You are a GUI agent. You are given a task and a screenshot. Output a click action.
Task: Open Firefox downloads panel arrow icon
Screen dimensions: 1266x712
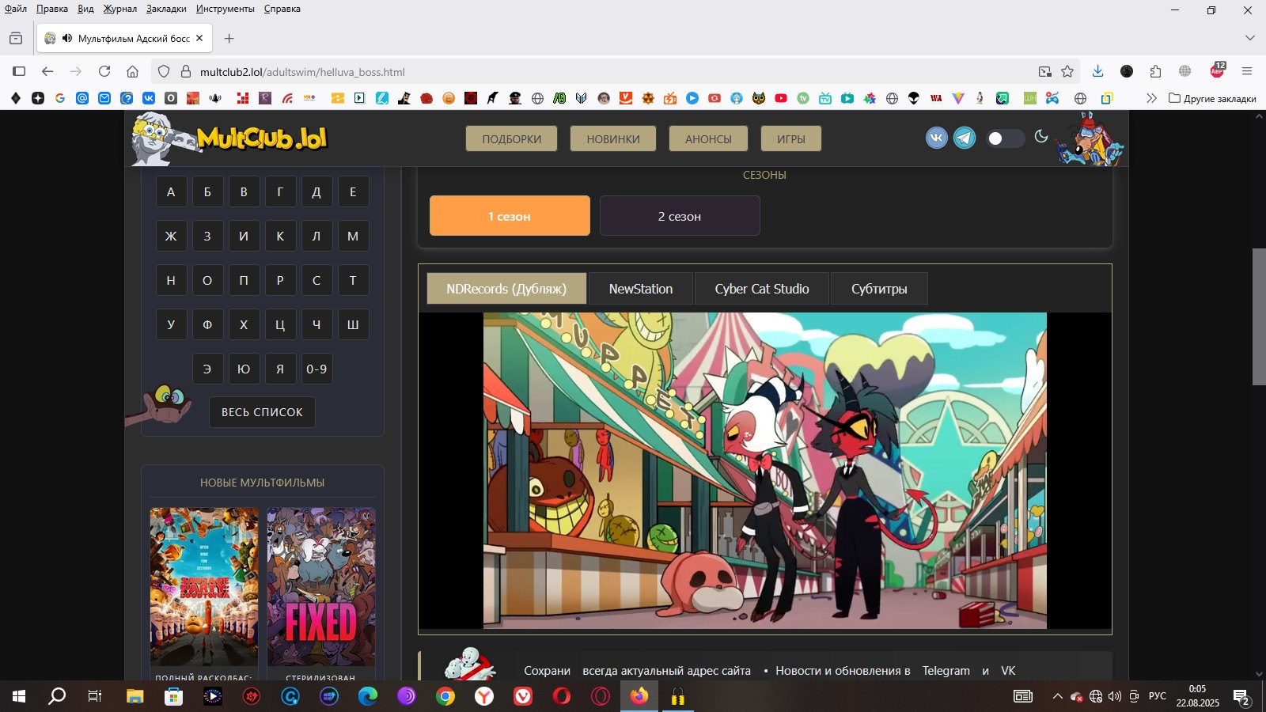click(1097, 71)
